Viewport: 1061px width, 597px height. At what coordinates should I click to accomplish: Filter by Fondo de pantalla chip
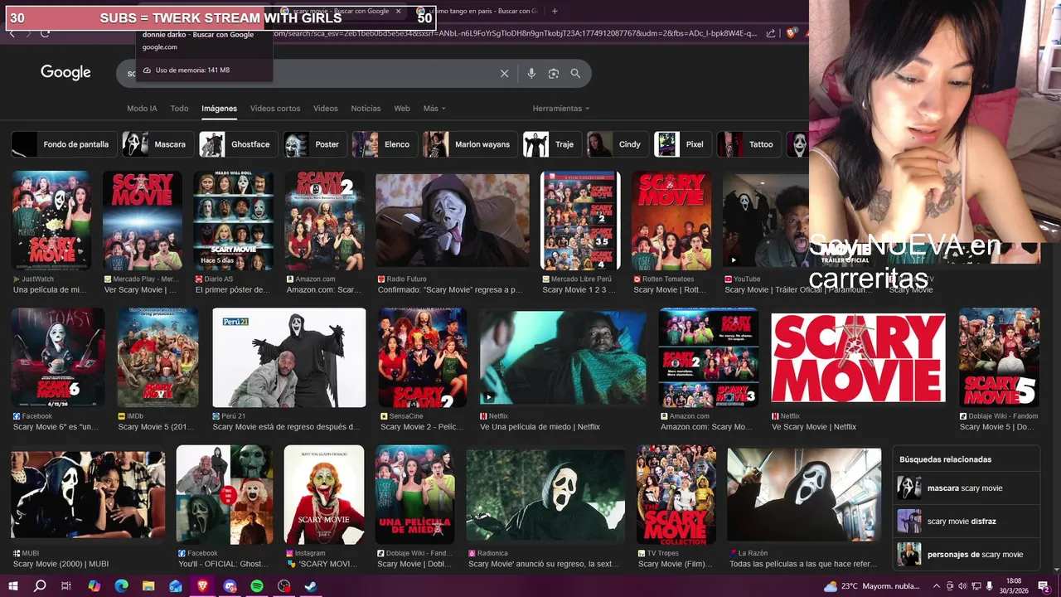coord(63,144)
